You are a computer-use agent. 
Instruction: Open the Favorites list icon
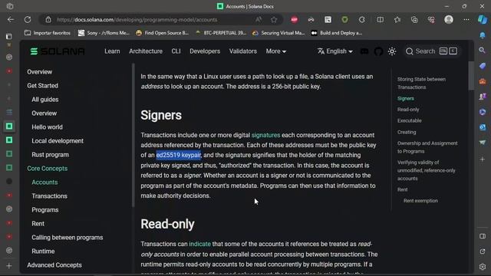point(397,20)
